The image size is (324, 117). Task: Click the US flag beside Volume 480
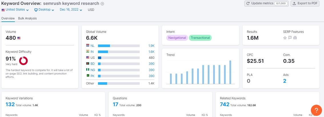tap(19, 38)
